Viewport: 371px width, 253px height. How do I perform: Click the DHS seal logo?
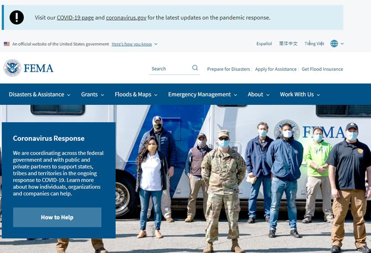click(12, 68)
